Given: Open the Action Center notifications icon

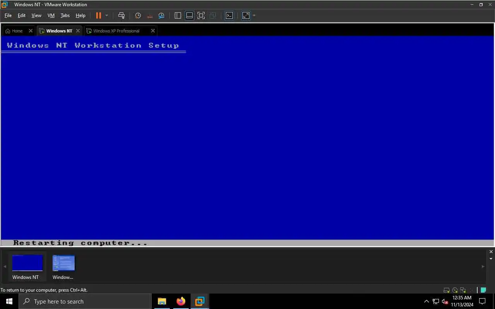Looking at the screenshot, I should [x=483, y=301].
